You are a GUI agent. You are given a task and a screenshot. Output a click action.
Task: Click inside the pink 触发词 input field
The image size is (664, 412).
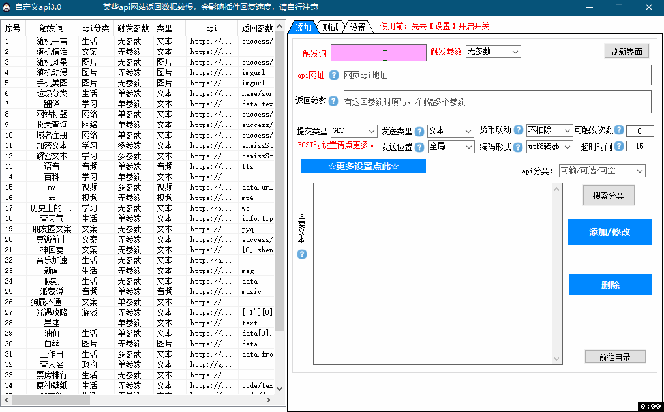(378, 52)
